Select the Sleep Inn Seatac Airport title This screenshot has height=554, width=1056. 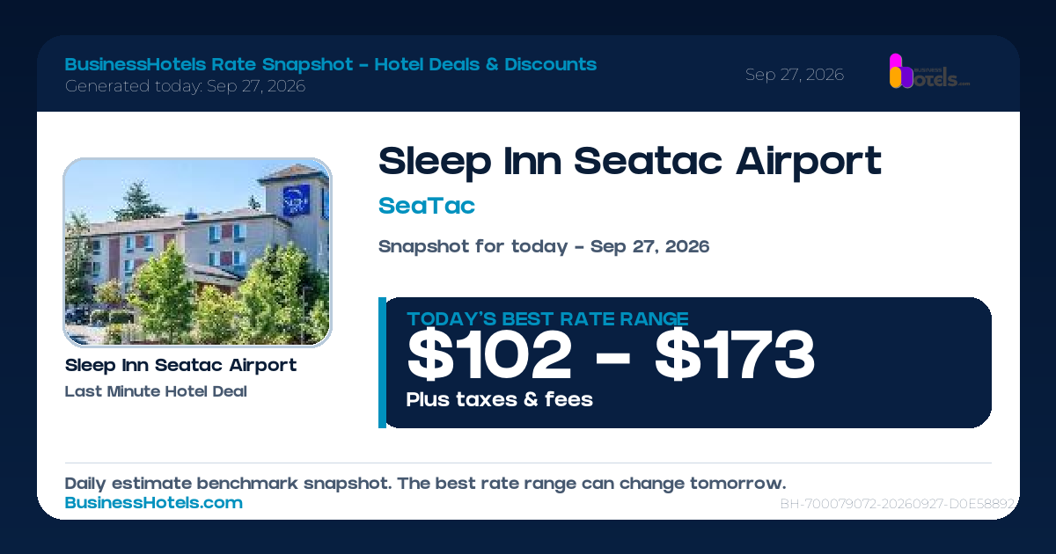pos(629,161)
